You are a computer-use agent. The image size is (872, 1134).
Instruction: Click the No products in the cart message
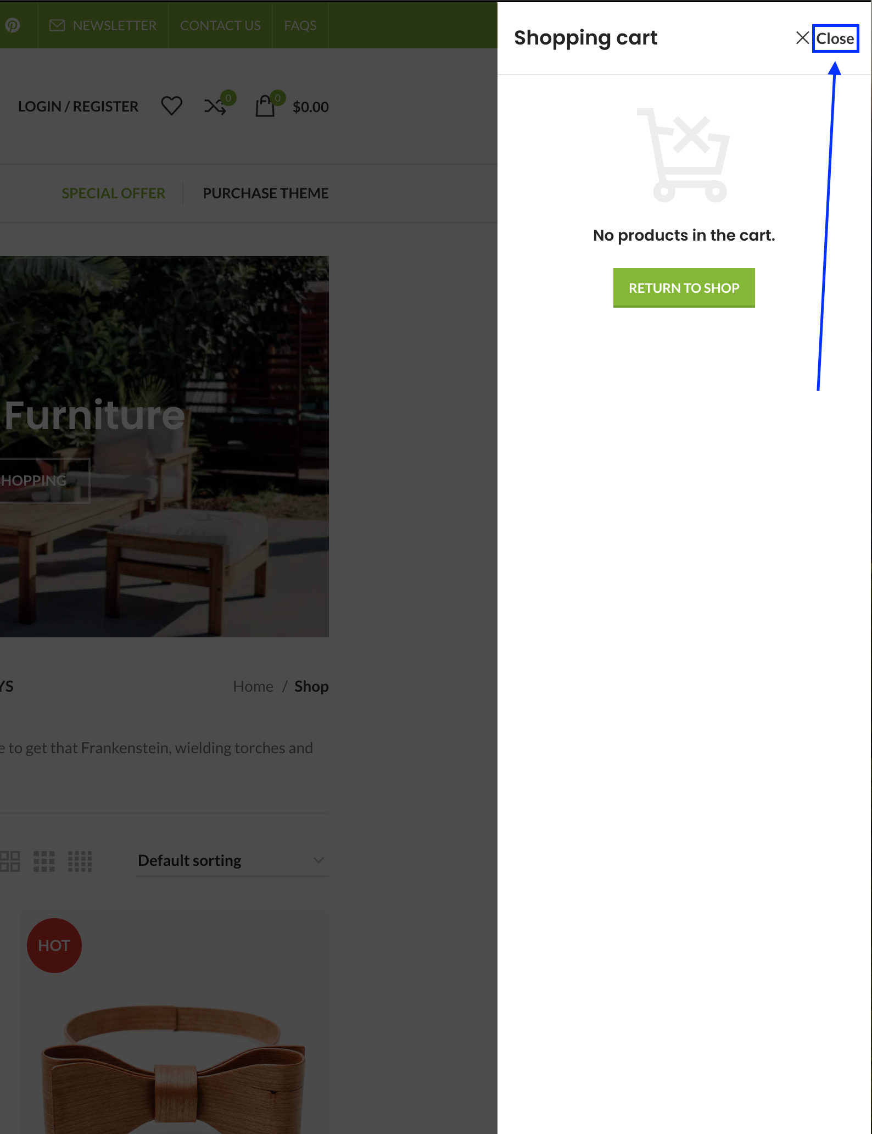pyautogui.click(x=684, y=235)
